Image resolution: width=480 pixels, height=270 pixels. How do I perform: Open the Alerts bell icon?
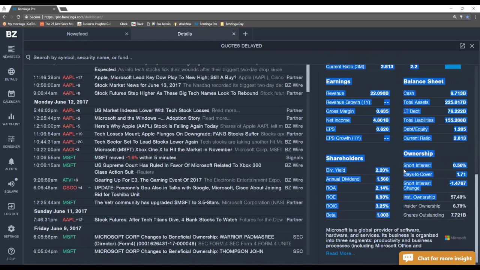[11, 162]
